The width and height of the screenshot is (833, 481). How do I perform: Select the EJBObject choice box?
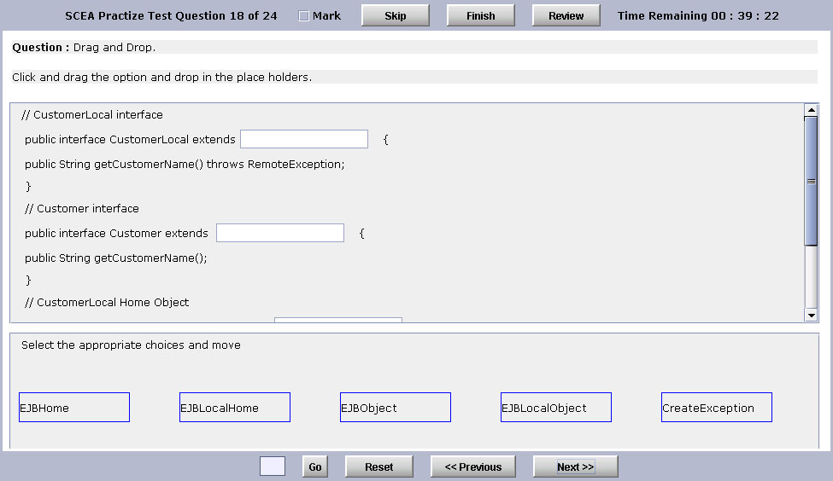[x=396, y=408]
